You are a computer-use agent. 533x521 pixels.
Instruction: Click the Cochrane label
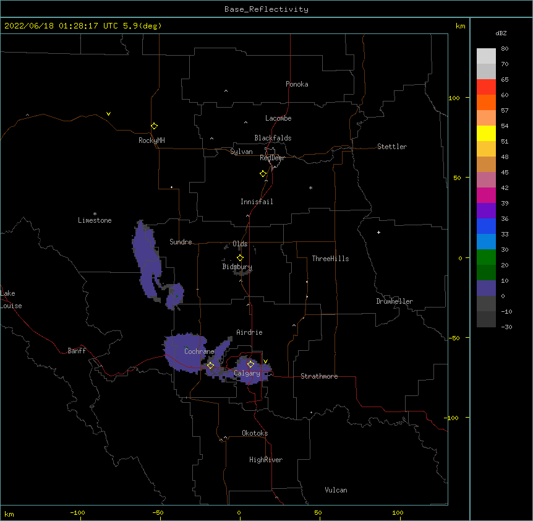[199, 351]
